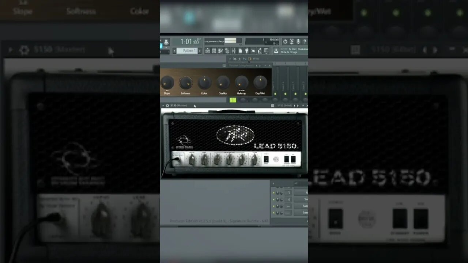Select previous preset in 5150 window

tap(294, 106)
